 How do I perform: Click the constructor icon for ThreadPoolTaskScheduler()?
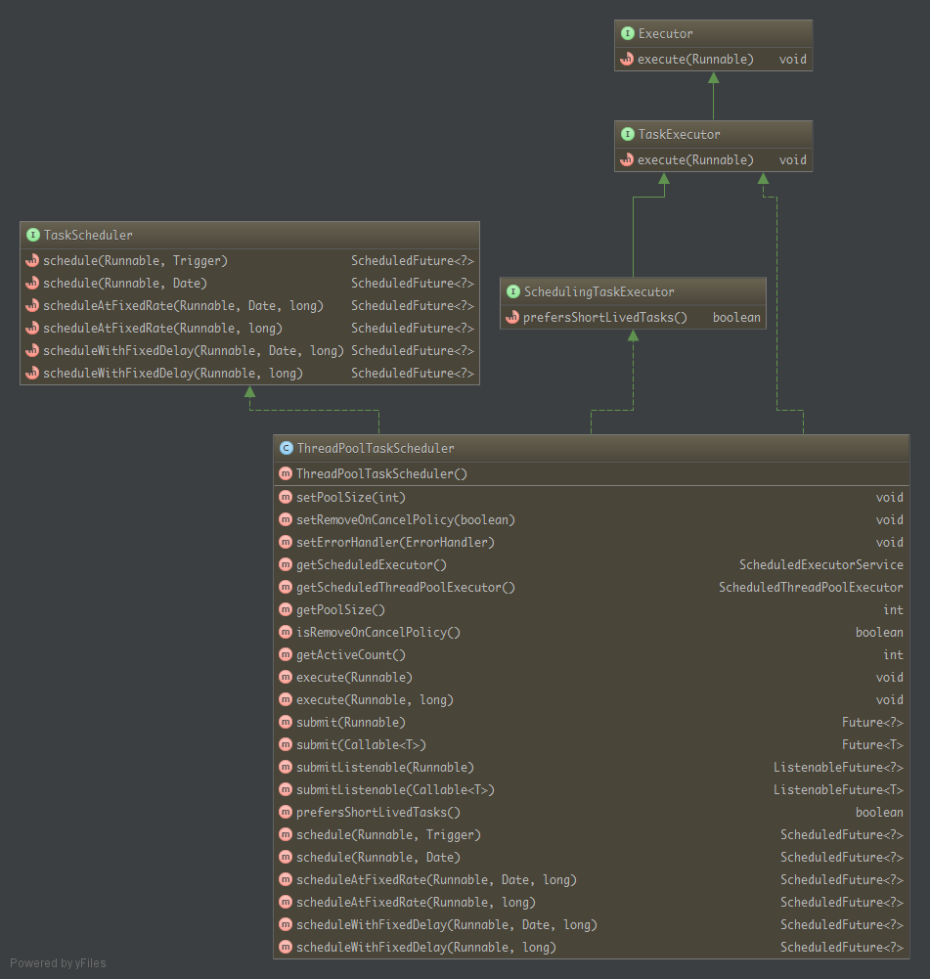(x=286, y=473)
